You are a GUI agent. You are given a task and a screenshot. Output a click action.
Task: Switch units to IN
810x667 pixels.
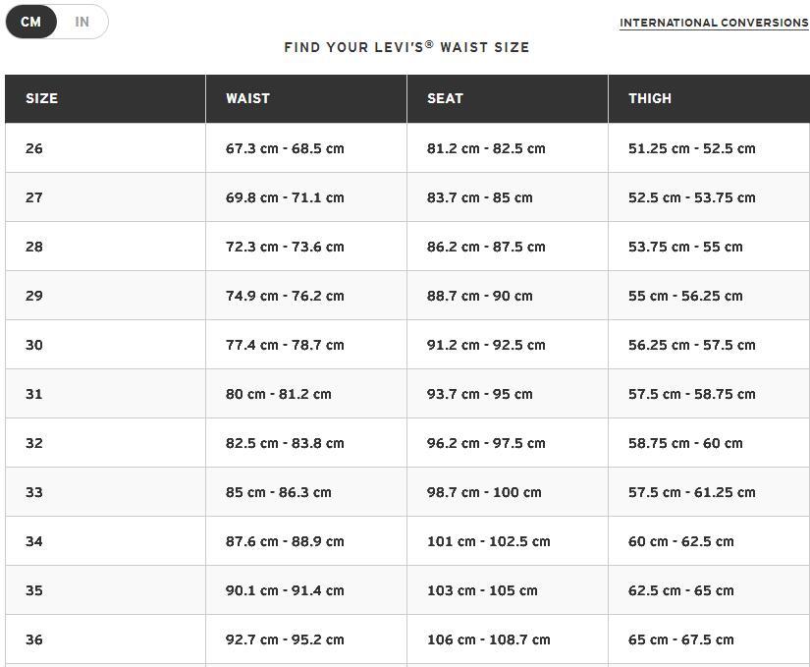click(x=82, y=22)
